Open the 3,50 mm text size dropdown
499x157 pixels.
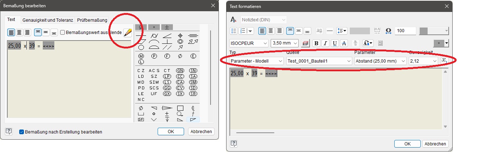click(x=284, y=43)
